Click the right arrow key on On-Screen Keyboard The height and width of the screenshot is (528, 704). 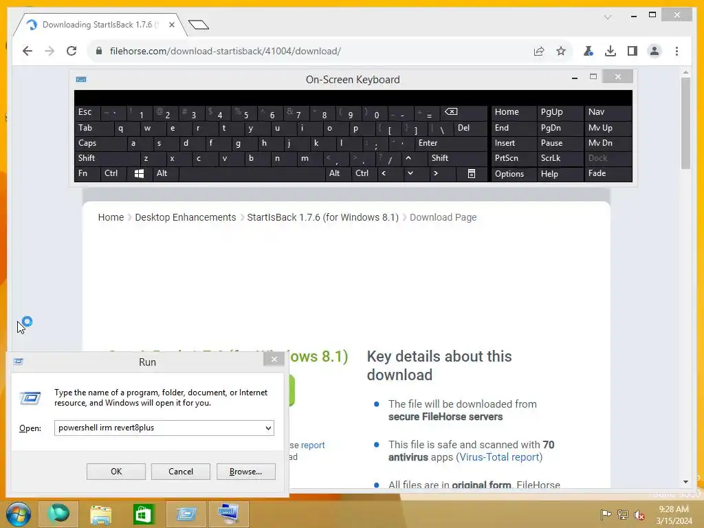click(x=435, y=173)
